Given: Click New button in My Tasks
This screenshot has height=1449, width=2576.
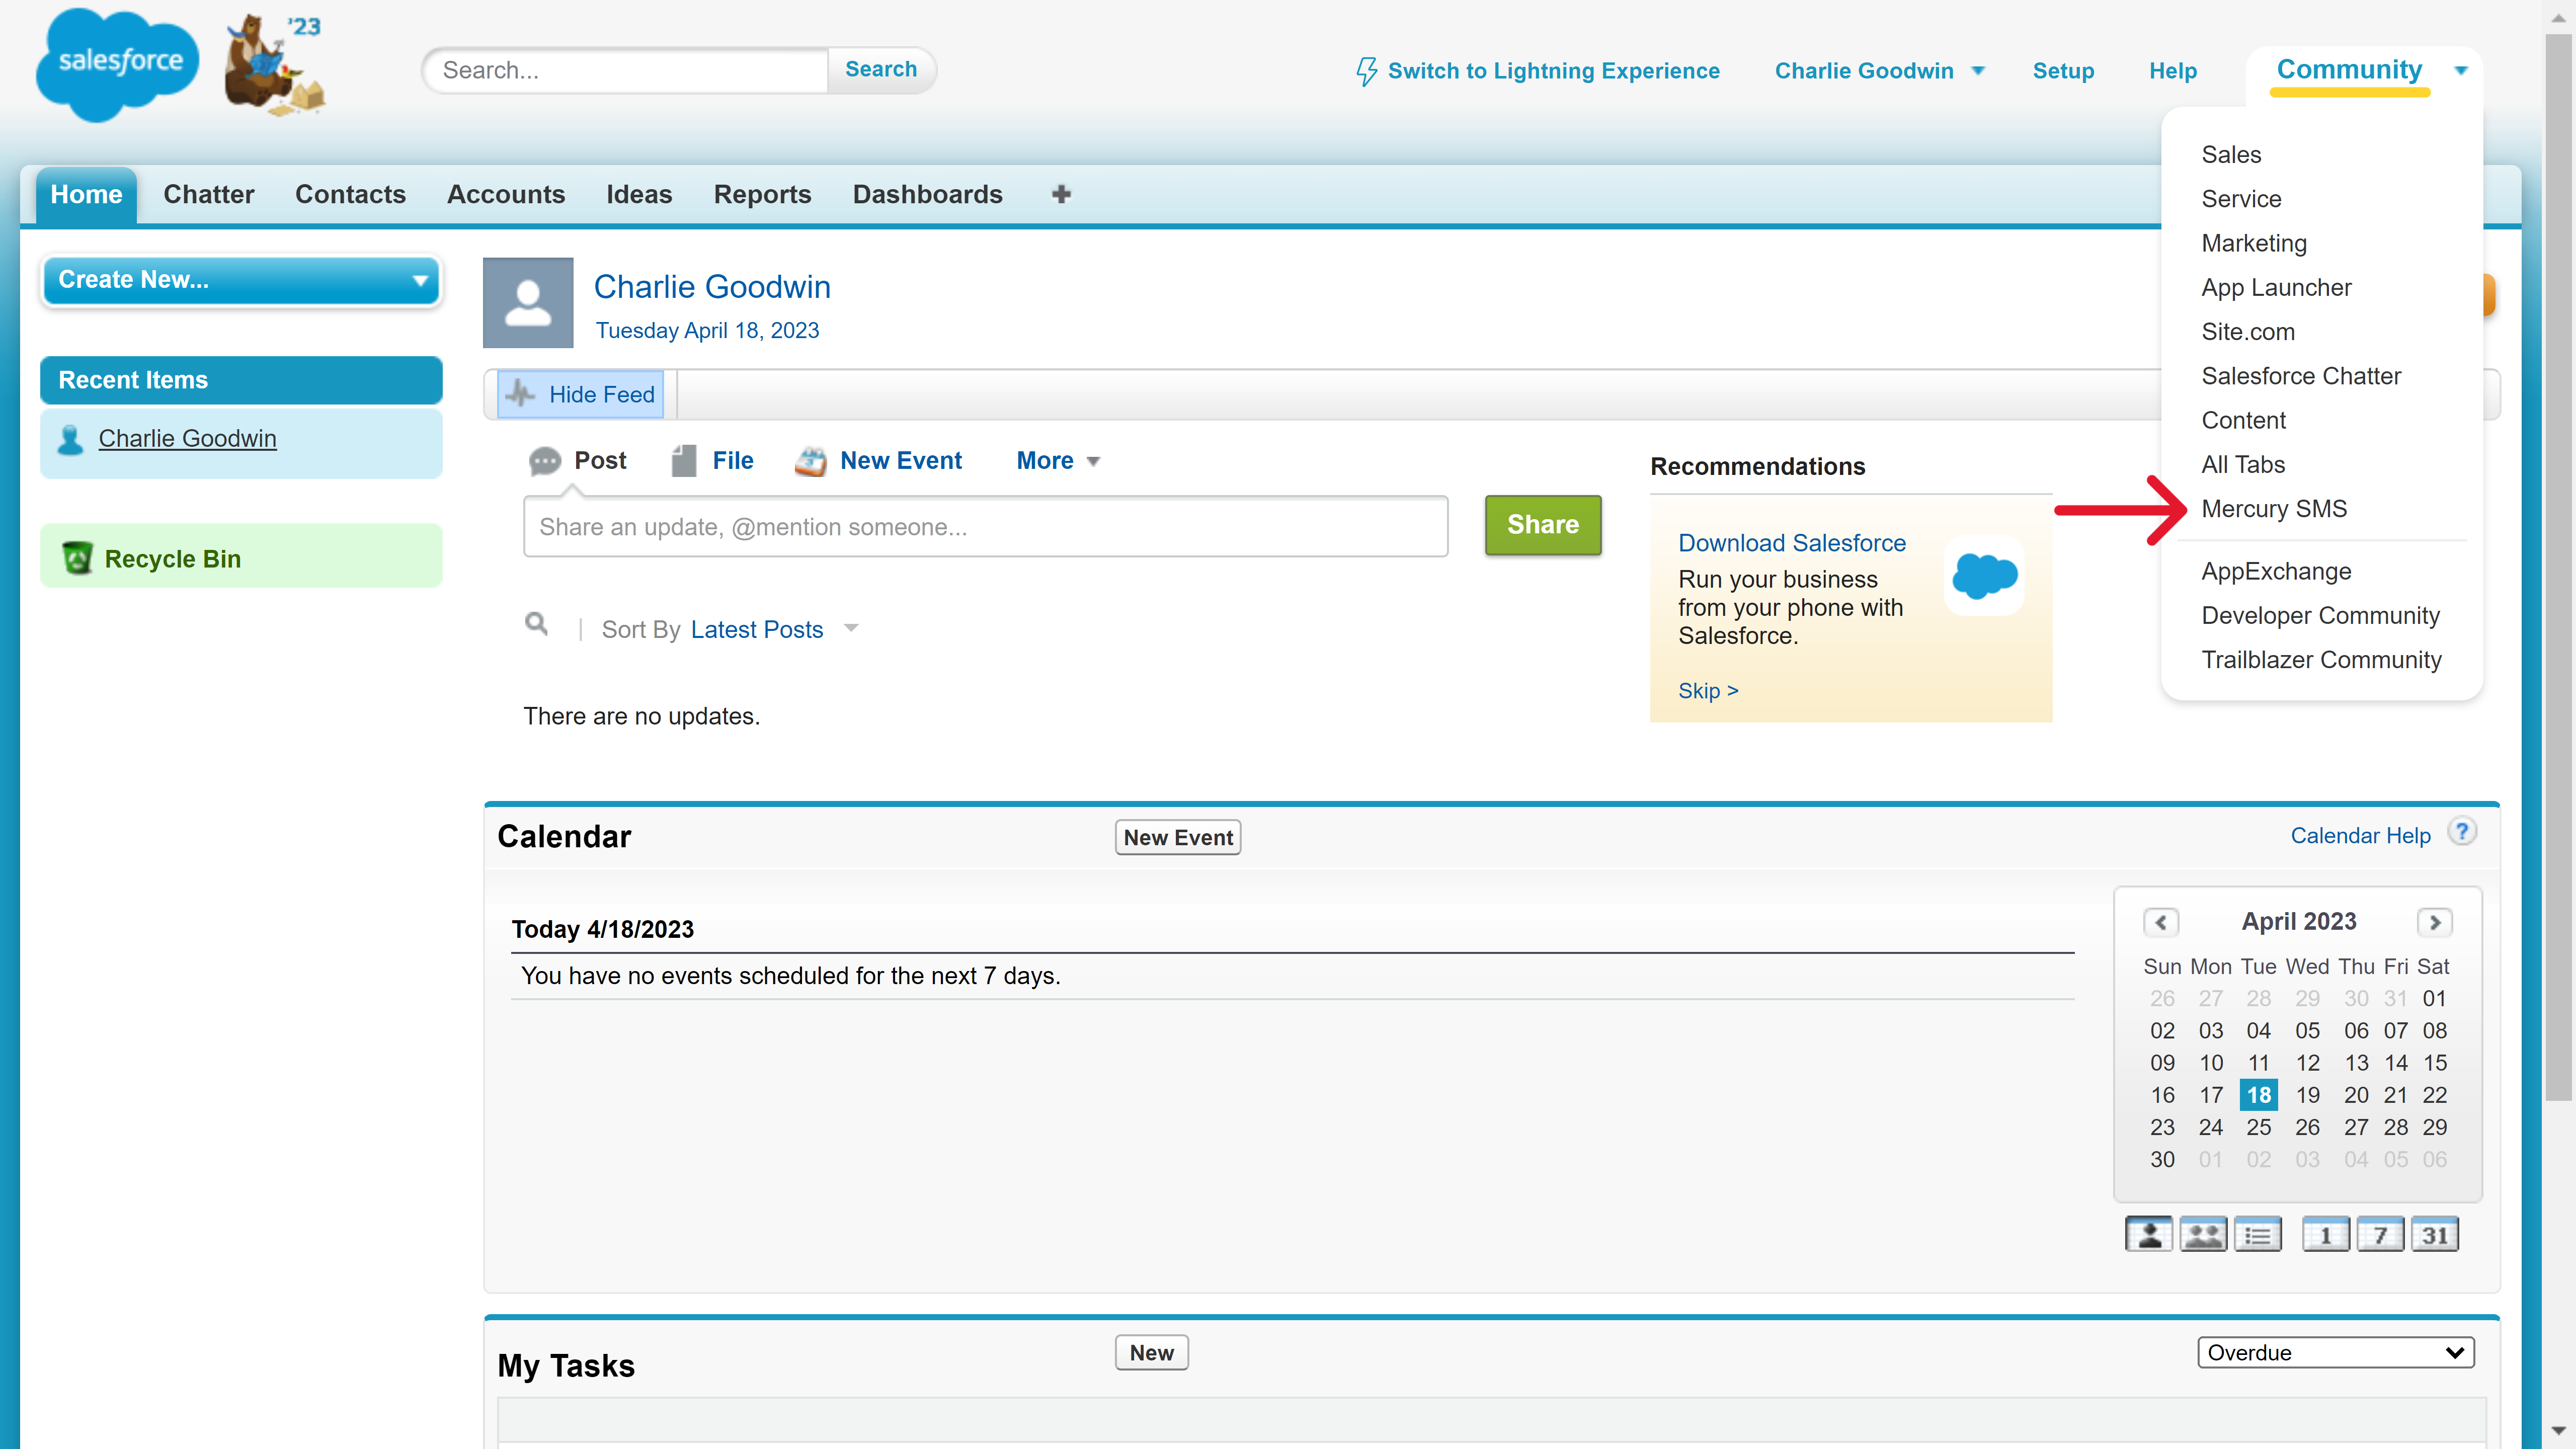Looking at the screenshot, I should 1152,1353.
